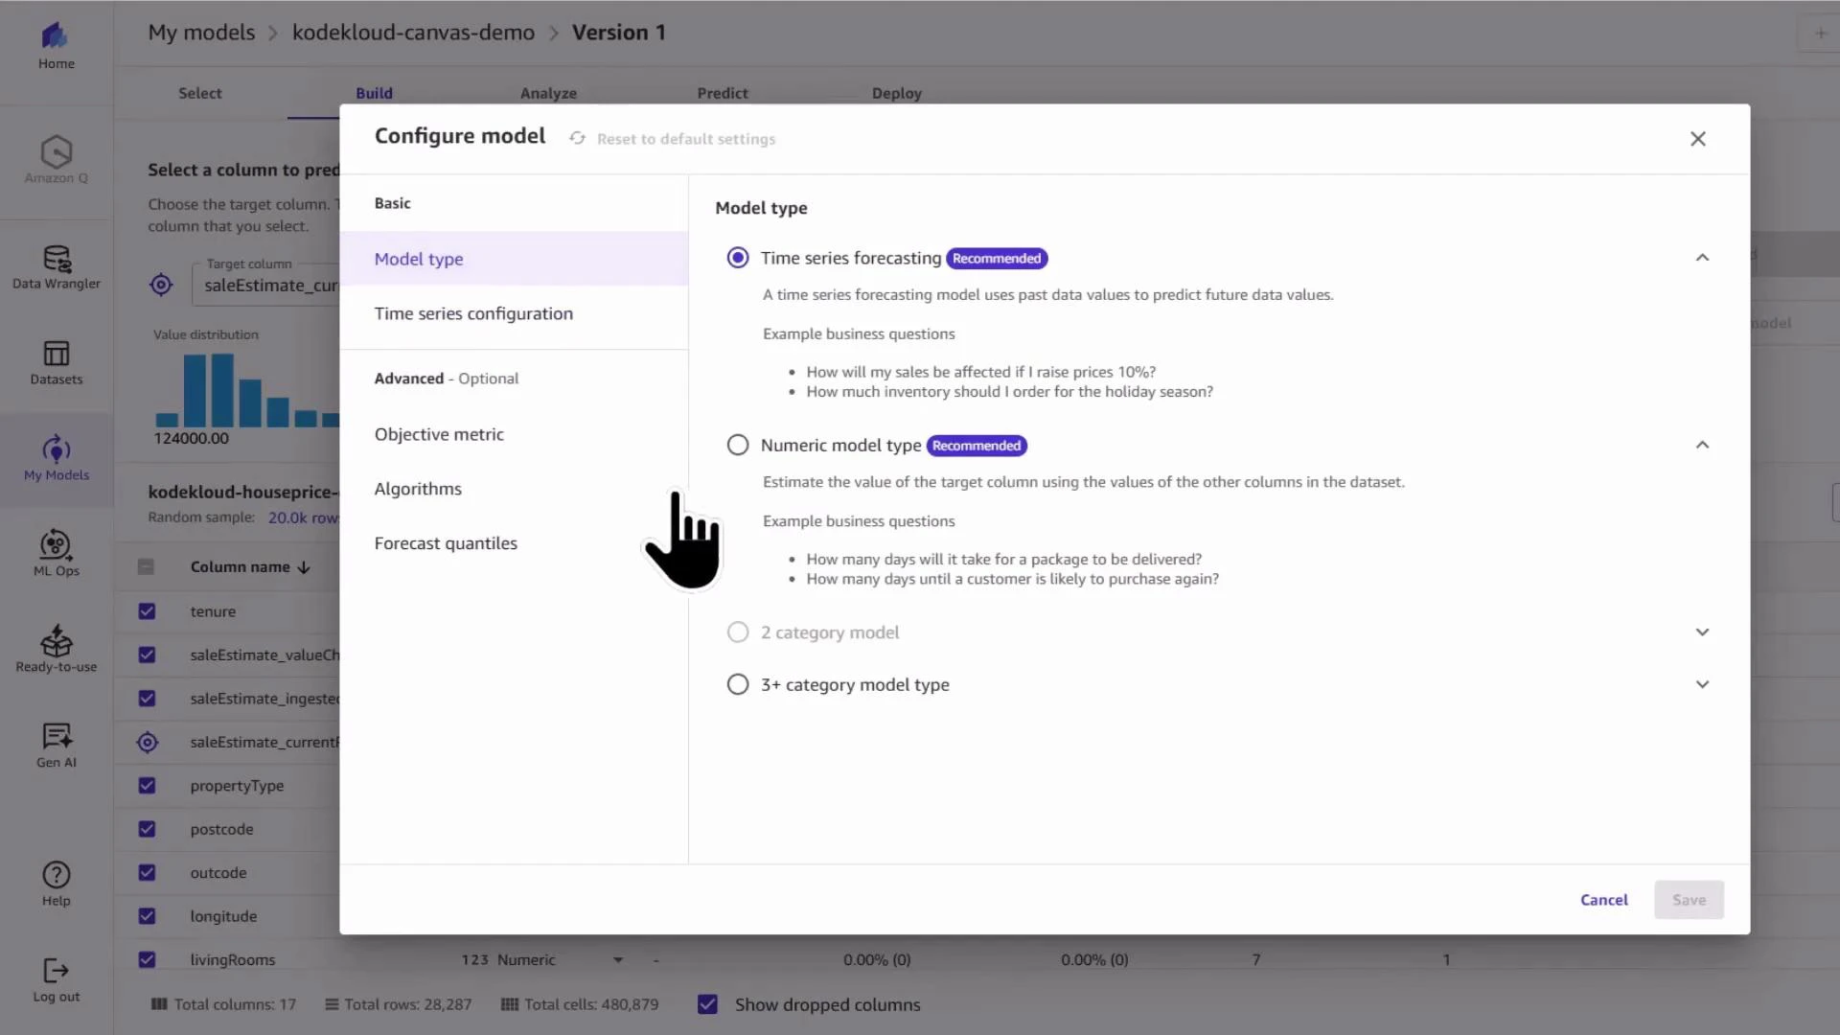Open Ready-to-use models
This screenshot has height=1035, width=1840.
point(56,650)
